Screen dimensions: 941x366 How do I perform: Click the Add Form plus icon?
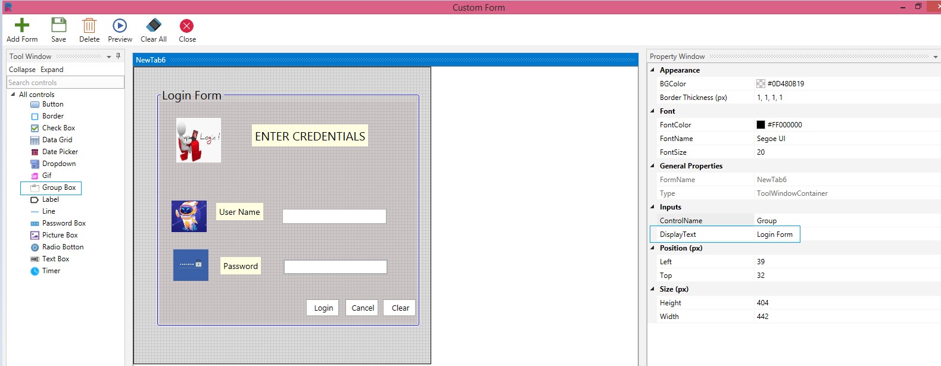pyautogui.click(x=22, y=26)
